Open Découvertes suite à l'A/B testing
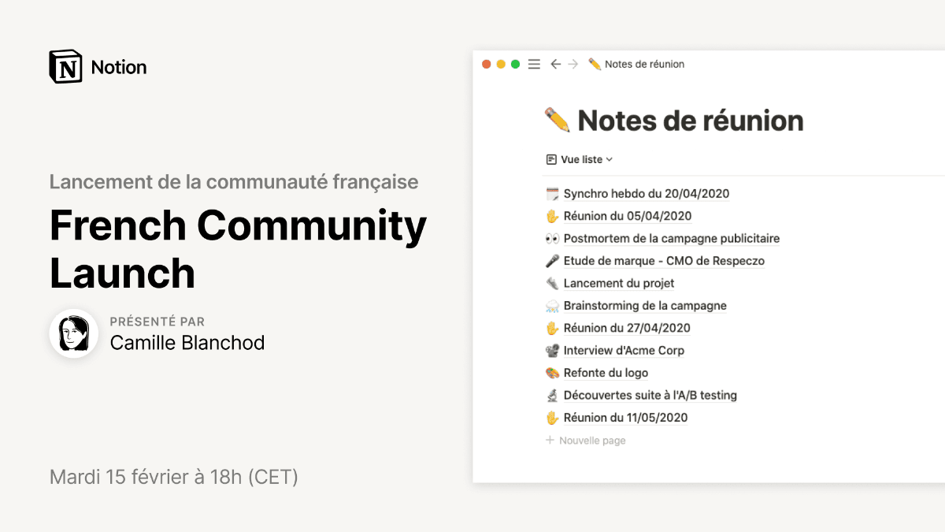The image size is (945, 532). tap(650, 396)
